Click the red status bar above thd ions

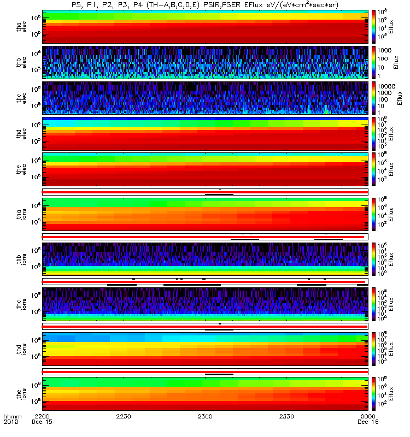206,327
